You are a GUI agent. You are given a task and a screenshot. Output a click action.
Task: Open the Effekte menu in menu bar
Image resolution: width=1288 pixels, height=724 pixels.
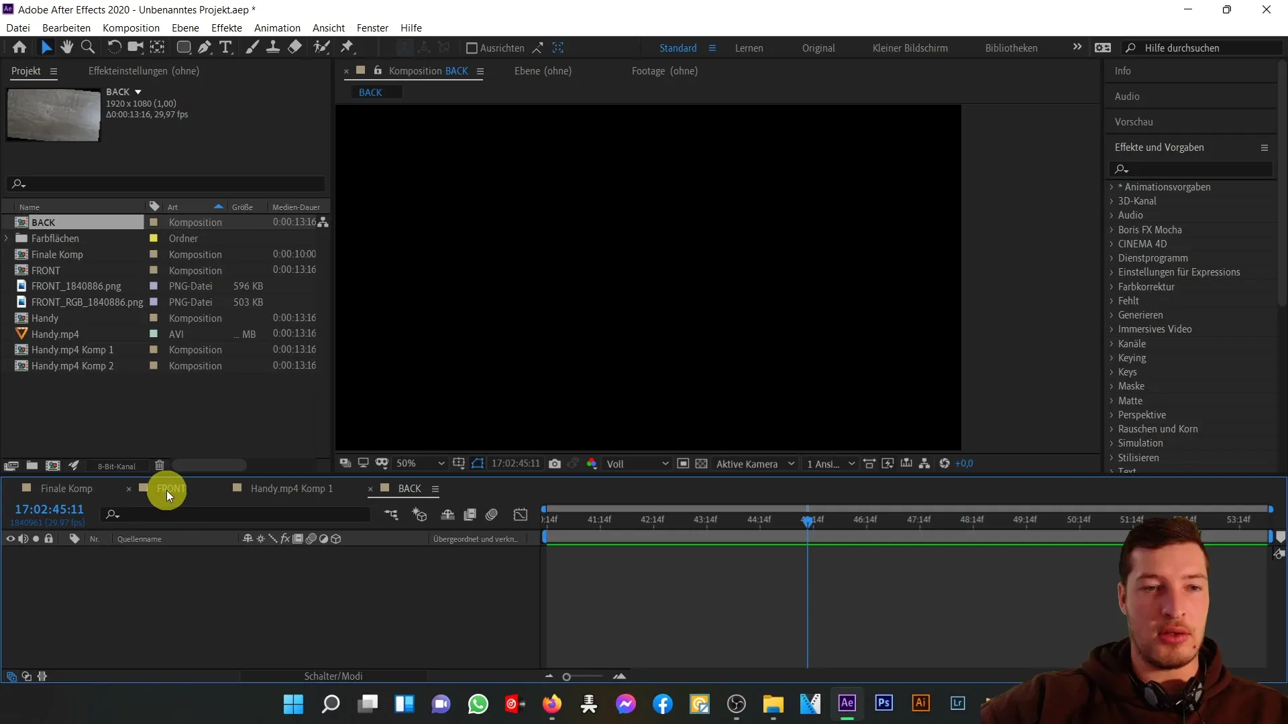coord(227,27)
